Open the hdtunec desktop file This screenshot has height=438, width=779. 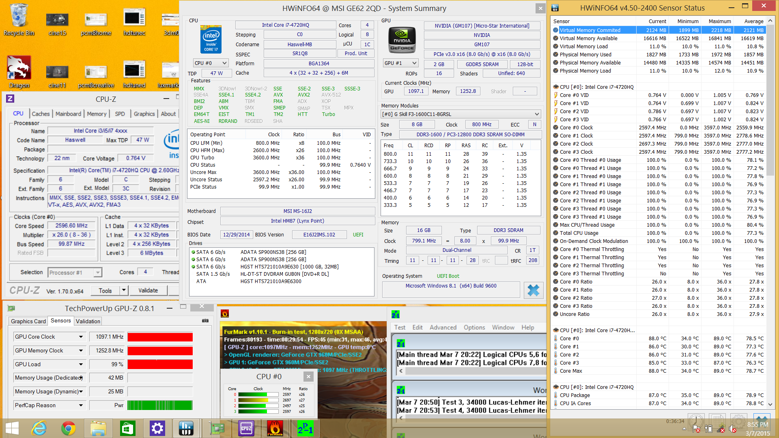pyautogui.click(x=134, y=22)
